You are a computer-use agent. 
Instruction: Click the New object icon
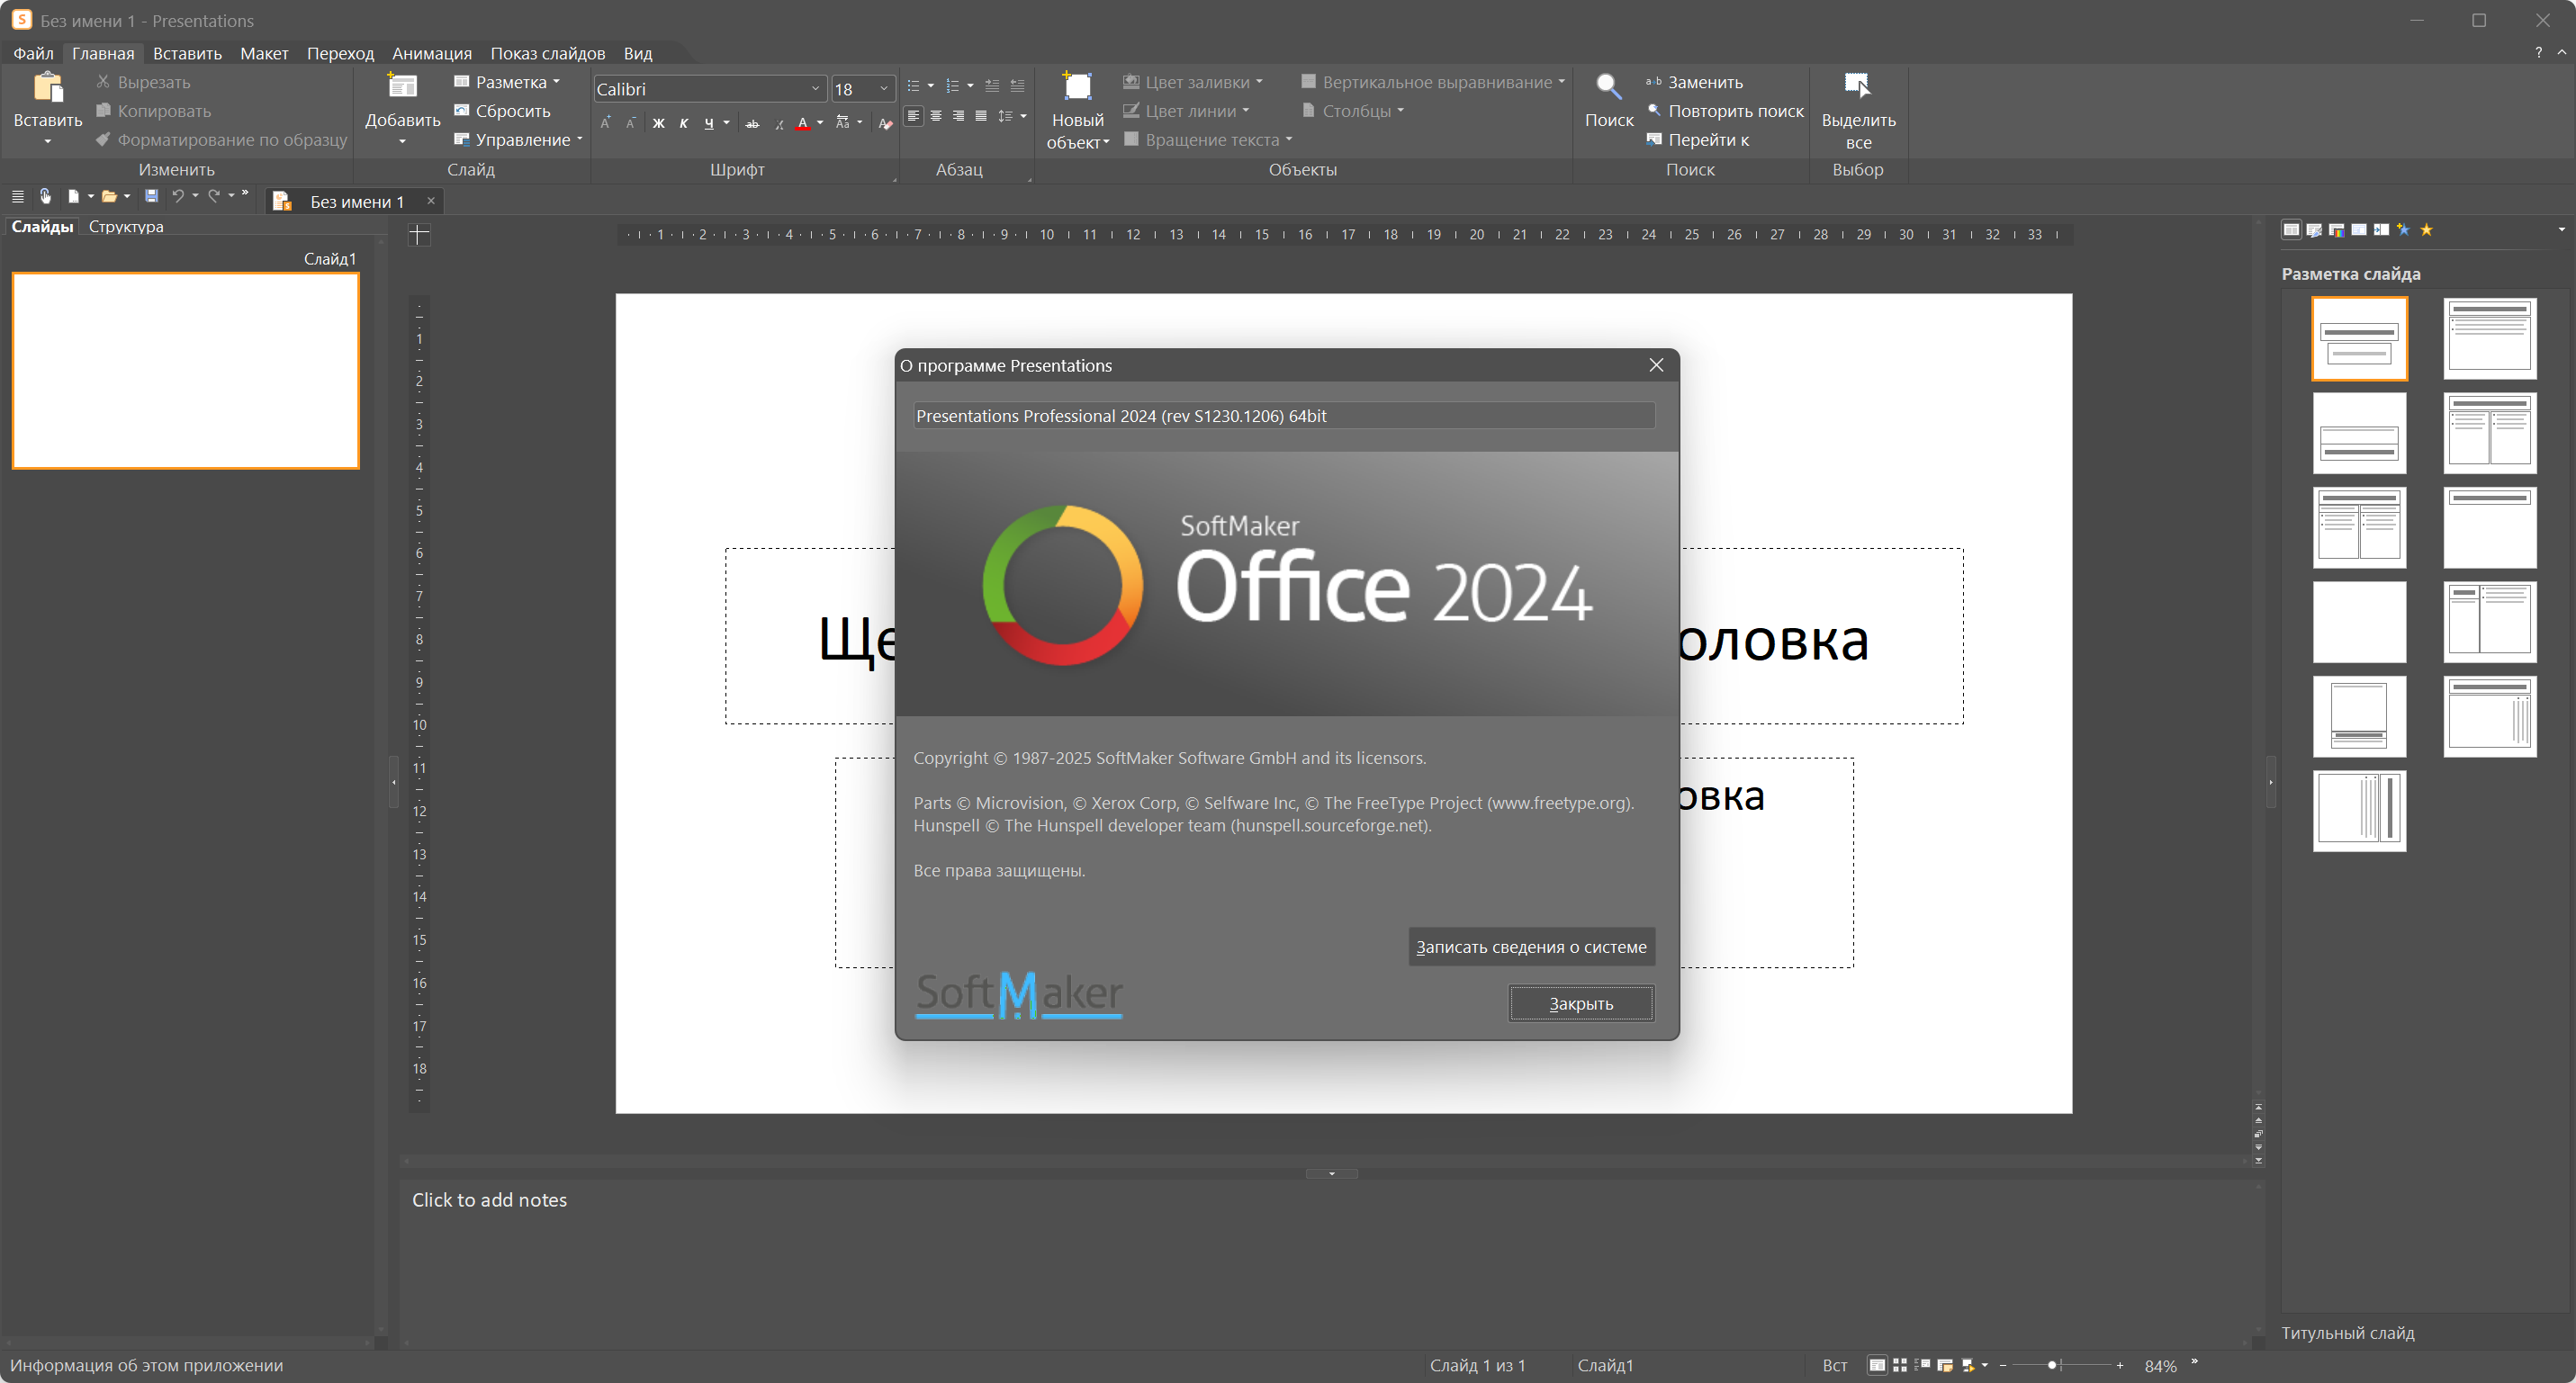[1077, 88]
